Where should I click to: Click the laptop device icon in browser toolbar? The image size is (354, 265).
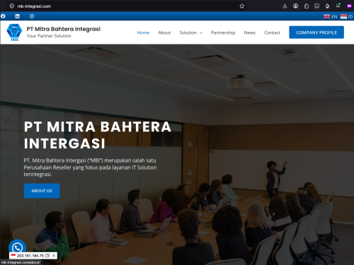(x=317, y=6)
